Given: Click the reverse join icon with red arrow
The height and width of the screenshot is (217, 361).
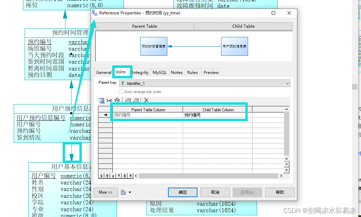Looking at the screenshot, I should click(x=117, y=100).
